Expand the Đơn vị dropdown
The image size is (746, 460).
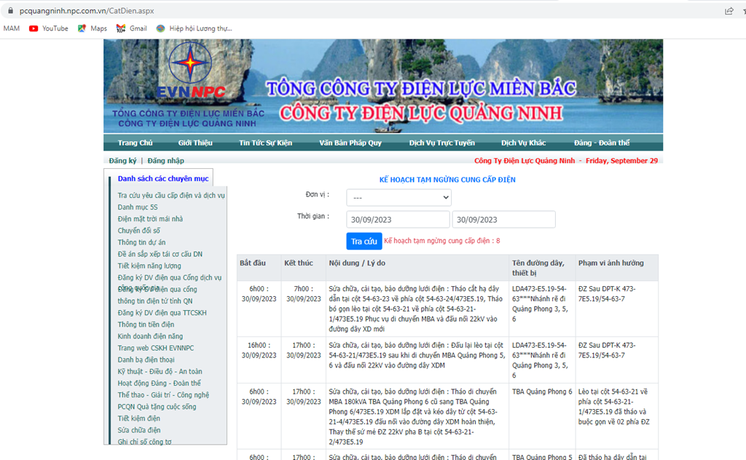point(398,198)
